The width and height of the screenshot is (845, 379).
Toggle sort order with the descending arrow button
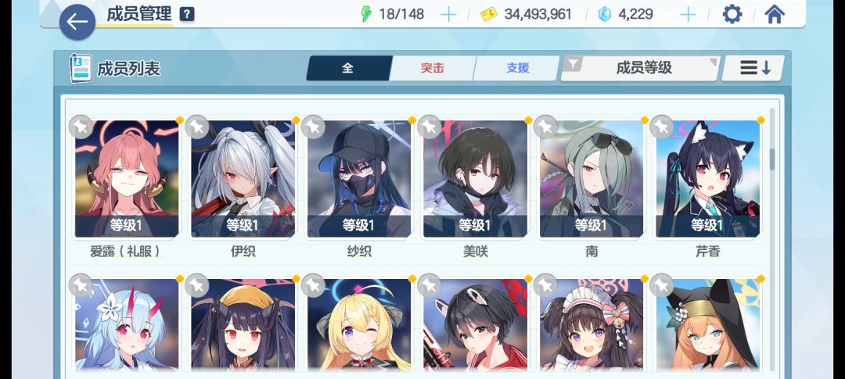click(x=753, y=68)
